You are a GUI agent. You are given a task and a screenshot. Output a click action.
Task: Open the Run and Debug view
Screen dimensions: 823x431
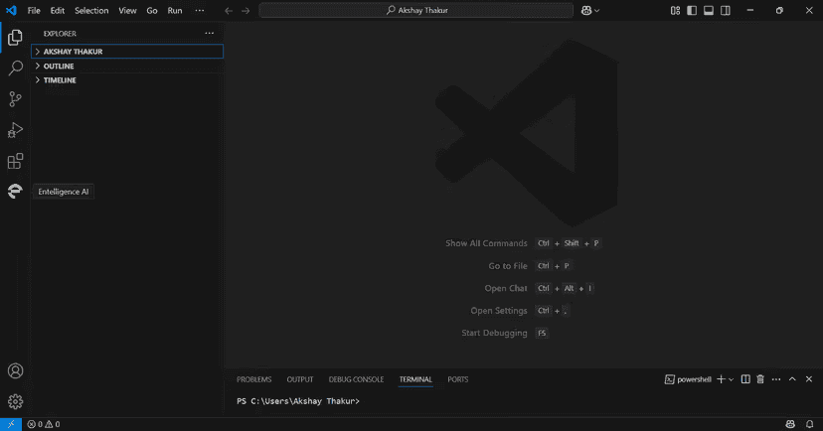(x=15, y=130)
